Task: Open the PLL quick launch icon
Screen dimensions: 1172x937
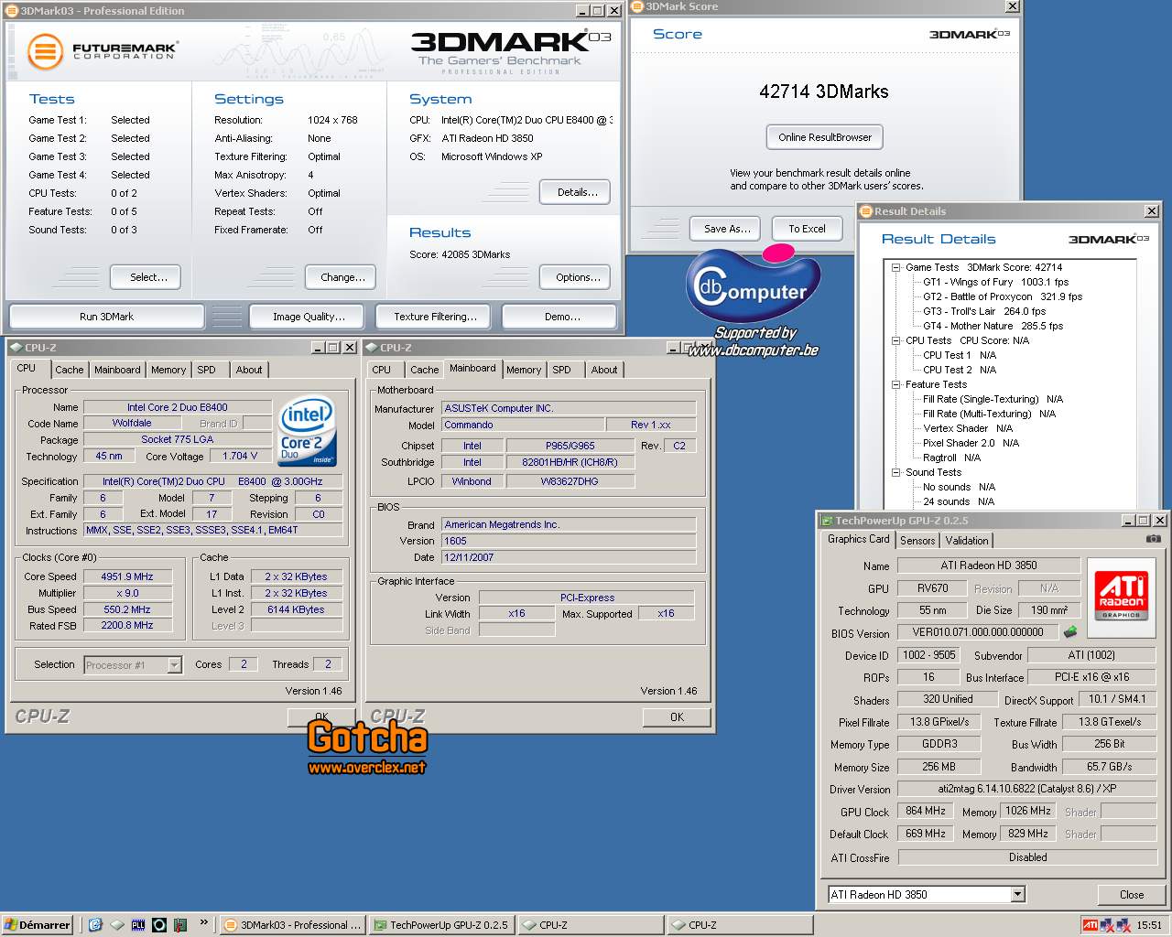Action: [138, 925]
